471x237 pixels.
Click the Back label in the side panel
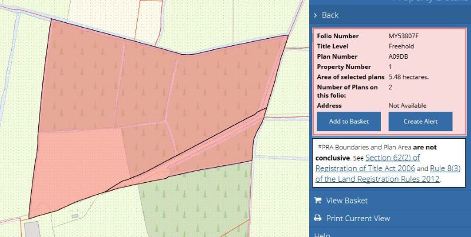pos(330,15)
